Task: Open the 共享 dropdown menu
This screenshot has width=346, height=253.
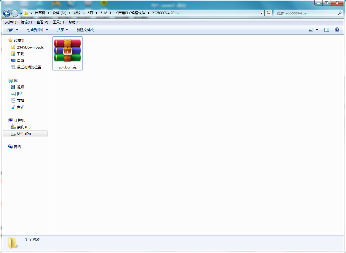Action: (62, 30)
